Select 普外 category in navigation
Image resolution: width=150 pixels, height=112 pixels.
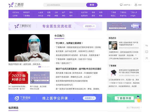point(71,12)
